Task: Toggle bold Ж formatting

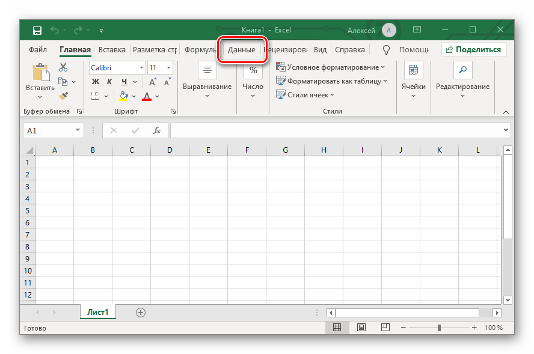Action: click(95, 82)
